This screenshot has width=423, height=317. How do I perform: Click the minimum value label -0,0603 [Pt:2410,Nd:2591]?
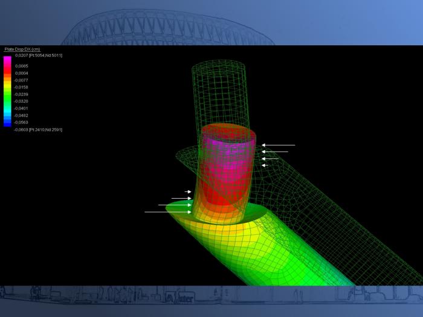click(39, 129)
